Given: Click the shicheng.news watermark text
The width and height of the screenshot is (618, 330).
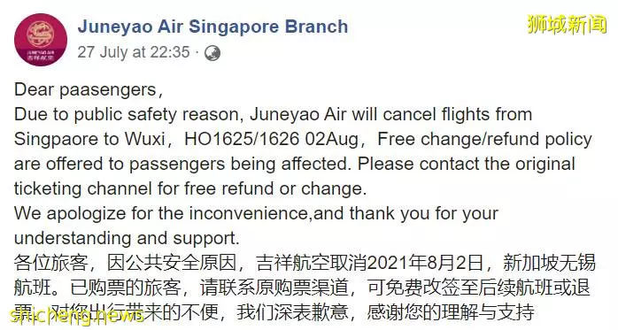Looking at the screenshot, I should 77,315.
